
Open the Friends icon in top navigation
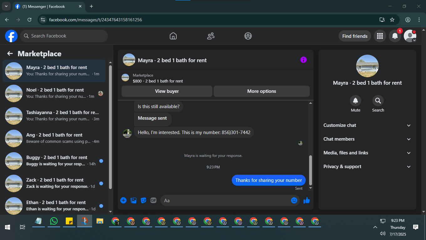pos(211,36)
